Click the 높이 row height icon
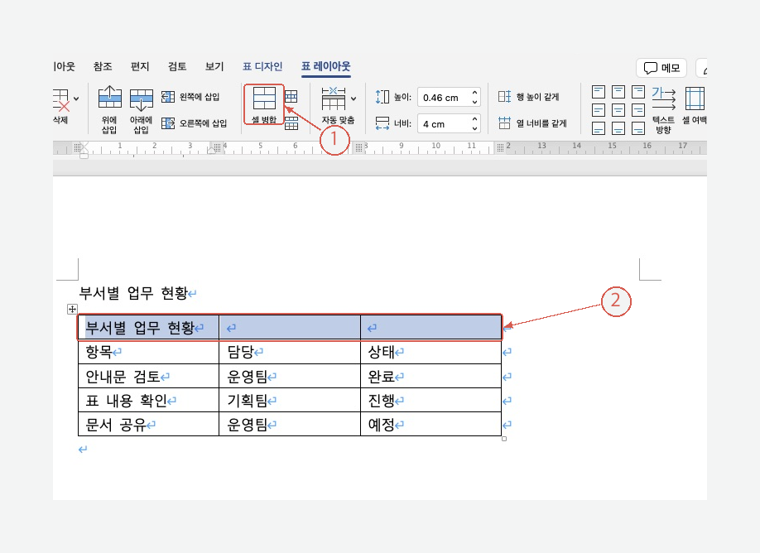 [x=382, y=97]
